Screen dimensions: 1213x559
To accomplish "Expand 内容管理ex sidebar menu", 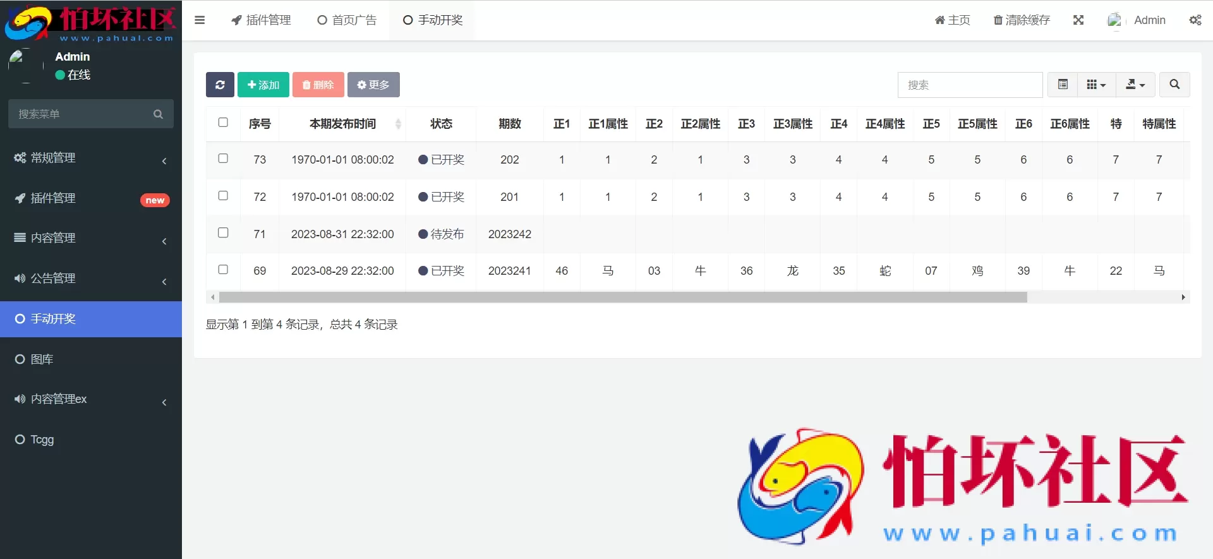I will [91, 399].
